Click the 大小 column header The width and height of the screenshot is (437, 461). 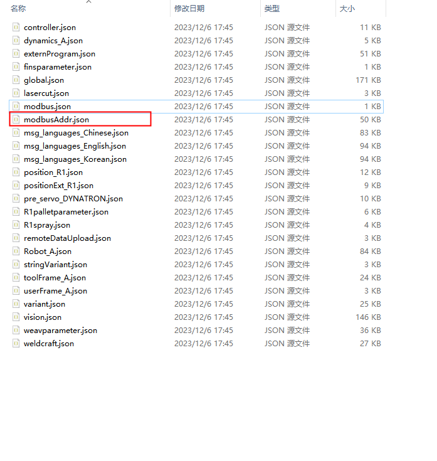click(x=347, y=9)
